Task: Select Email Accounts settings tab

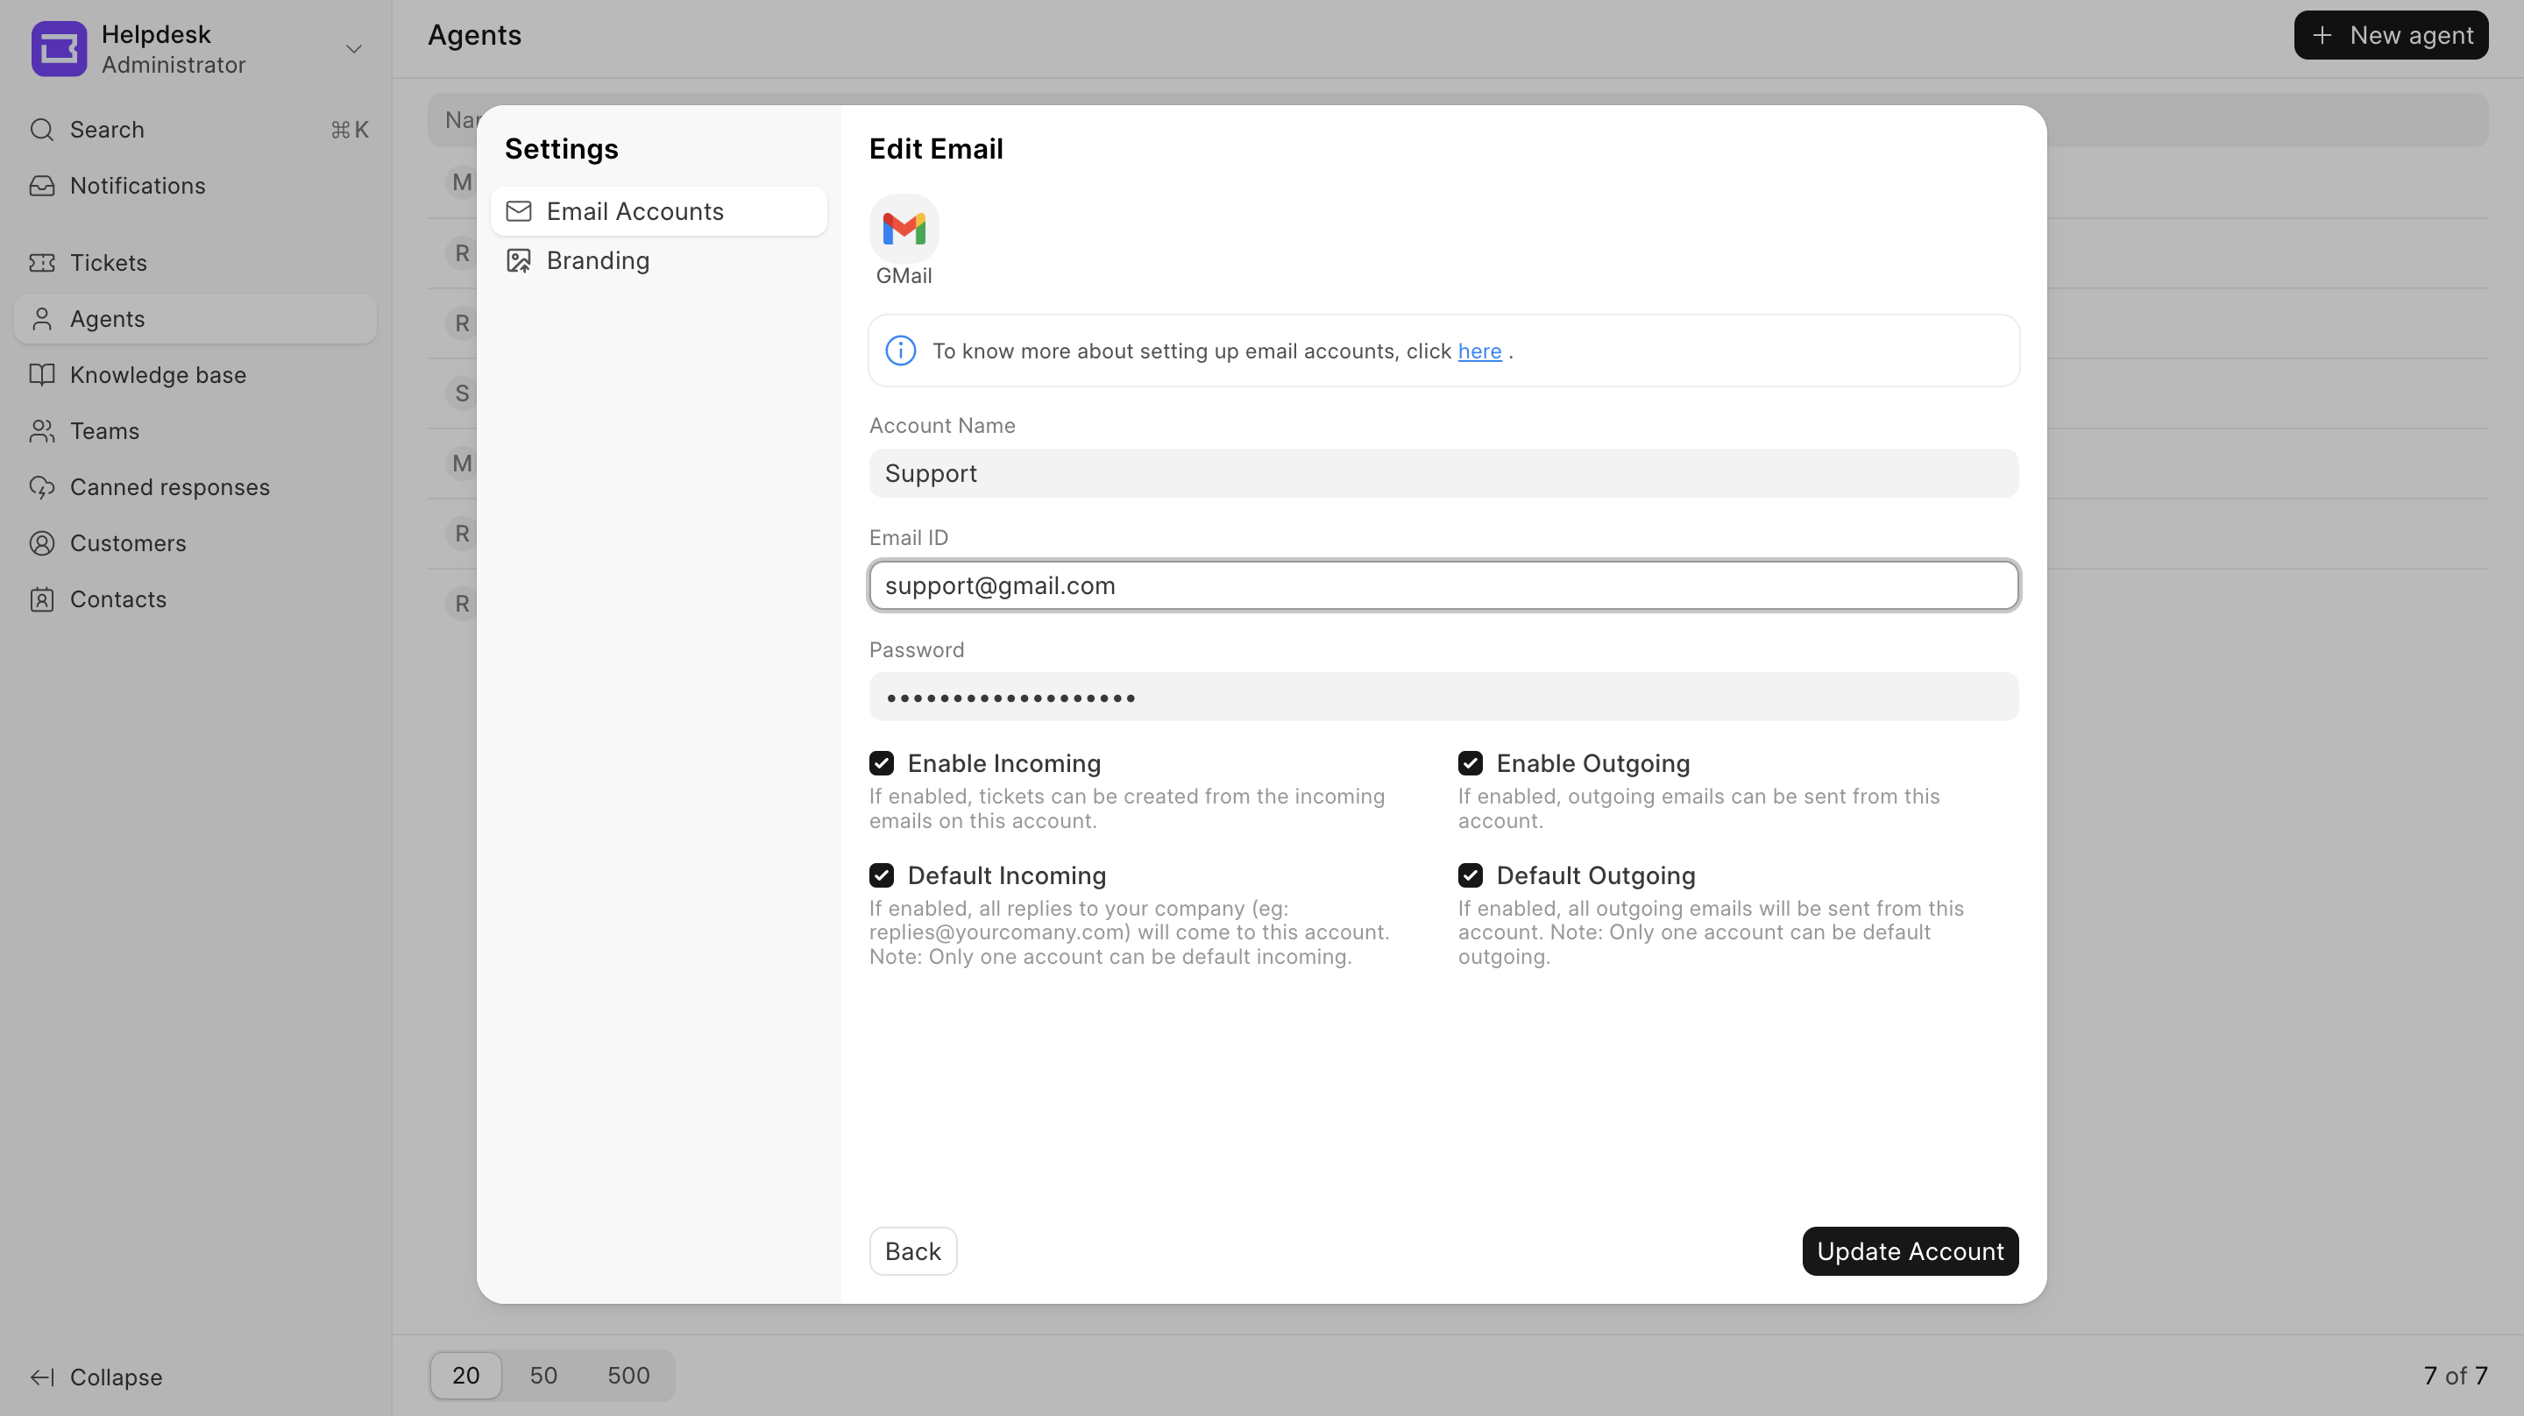Action: tap(658, 210)
